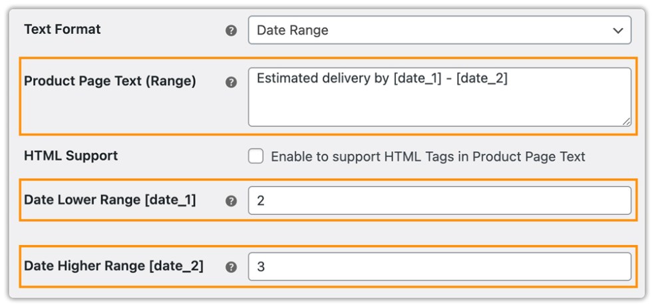Viewport: 652px width, 307px height.
Task: Click help icon beside Date Lower Range
Action: pyautogui.click(x=232, y=200)
